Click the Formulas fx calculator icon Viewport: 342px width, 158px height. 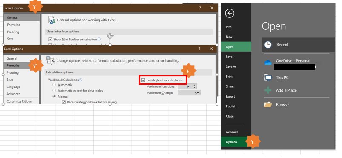[x=51, y=60]
